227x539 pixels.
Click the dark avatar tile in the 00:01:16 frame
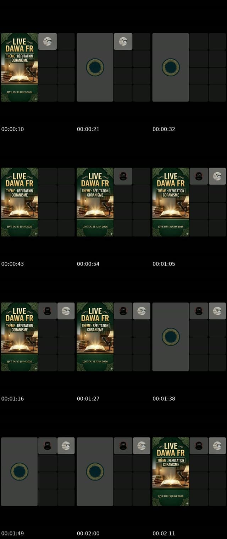[48, 311]
